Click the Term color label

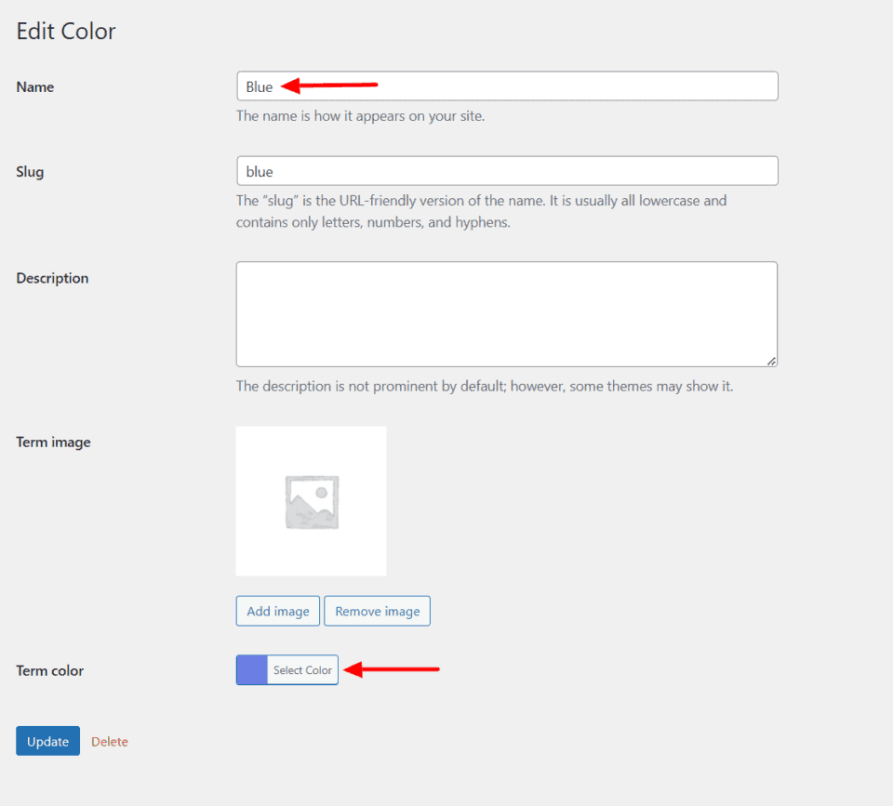point(49,670)
